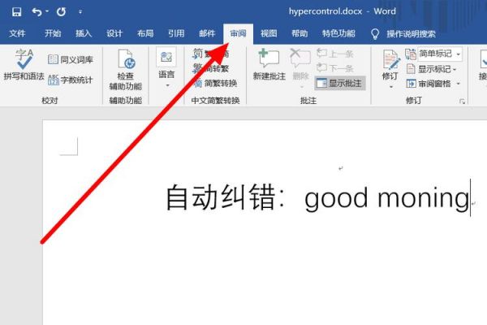Open 显示标记 options dropdown

click(x=431, y=69)
